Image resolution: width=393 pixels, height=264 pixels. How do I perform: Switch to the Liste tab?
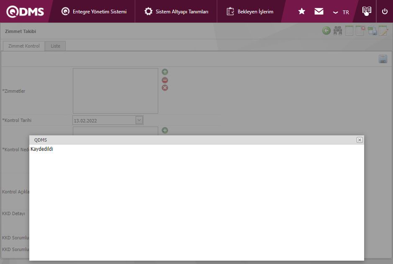[55, 46]
